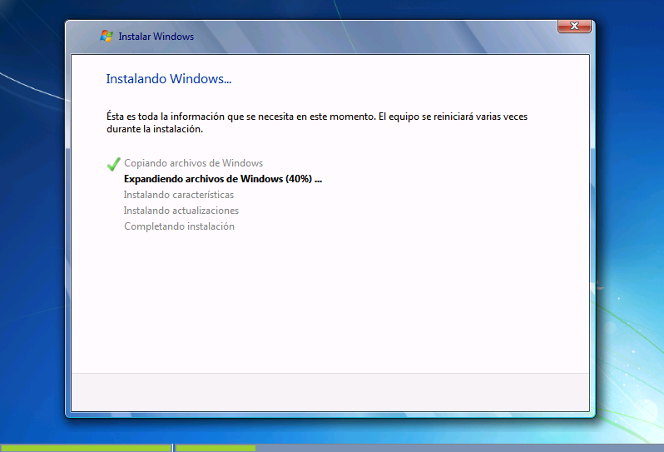Image resolution: width=664 pixels, height=452 pixels.
Task: Click 'Expandiendo archivos de Windows (40%)' step
Action: 223,179
